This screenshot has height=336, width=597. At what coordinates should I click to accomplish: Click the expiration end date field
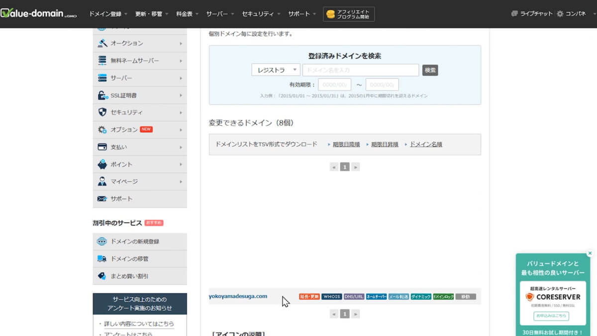point(382,85)
